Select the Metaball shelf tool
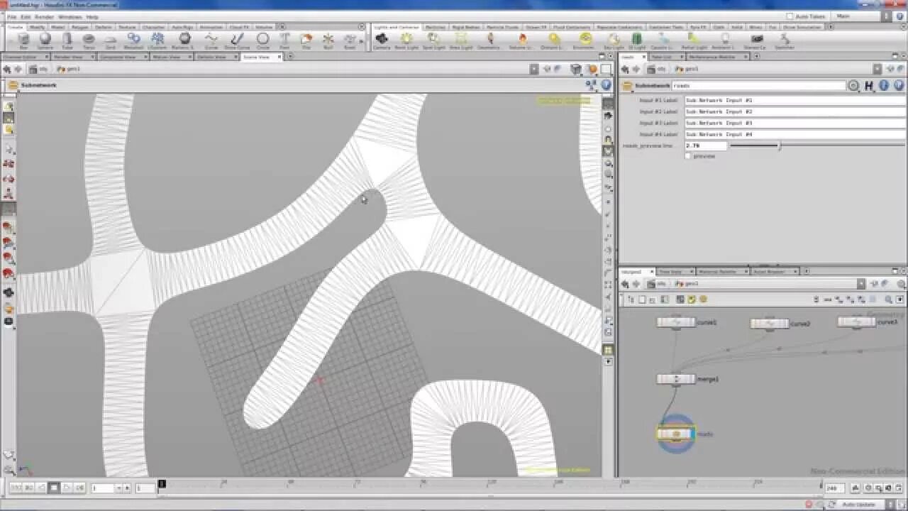Viewport: 908px width, 511px height. pos(133,40)
